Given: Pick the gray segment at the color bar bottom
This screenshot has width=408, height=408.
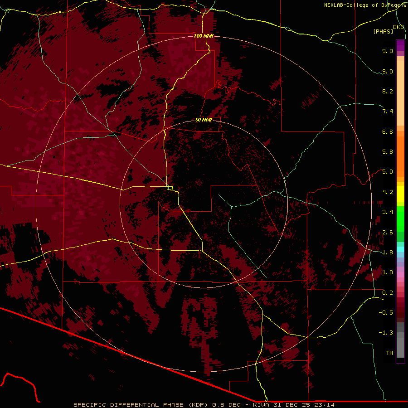Looking at the screenshot, I should coord(400,347).
